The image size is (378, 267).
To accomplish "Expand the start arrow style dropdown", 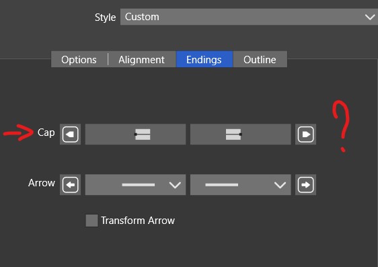I will click(135, 185).
